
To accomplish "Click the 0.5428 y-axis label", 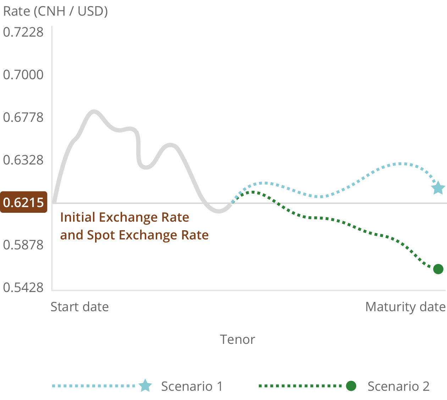I will point(23,287).
